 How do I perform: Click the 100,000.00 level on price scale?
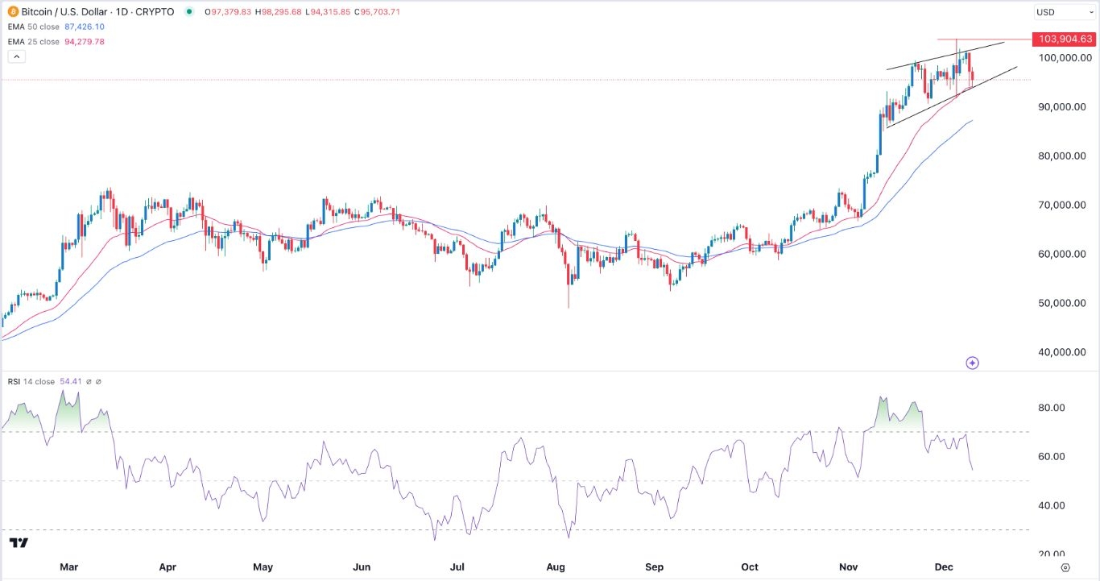(x=1065, y=58)
